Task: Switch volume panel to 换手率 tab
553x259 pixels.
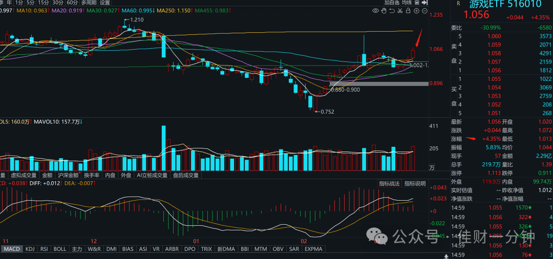Action: pyautogui.click(x=92, y=175)
